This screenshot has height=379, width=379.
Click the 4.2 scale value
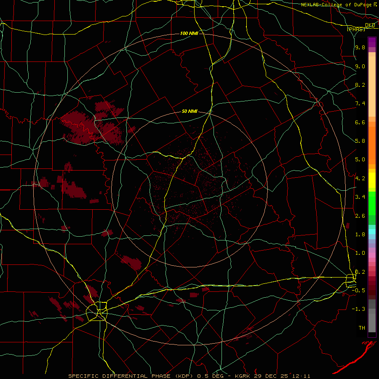tap(360, 179)
